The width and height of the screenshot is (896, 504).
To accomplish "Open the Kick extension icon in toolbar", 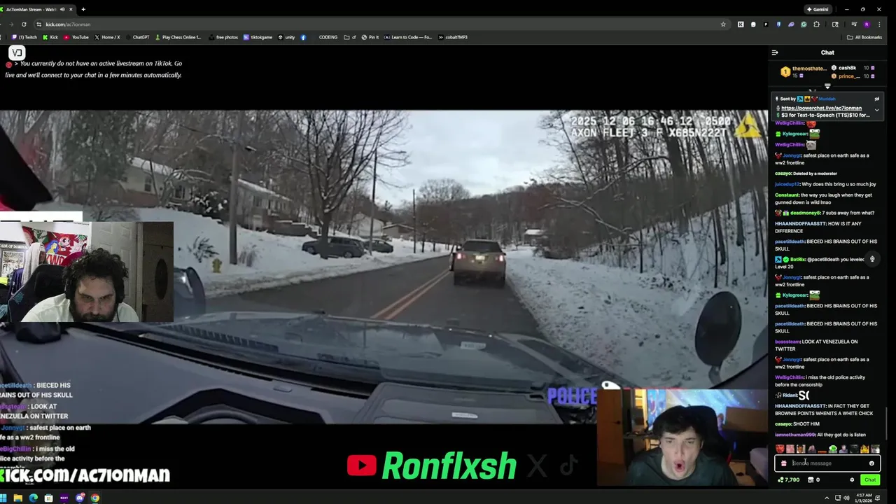I will pos(741,24).
